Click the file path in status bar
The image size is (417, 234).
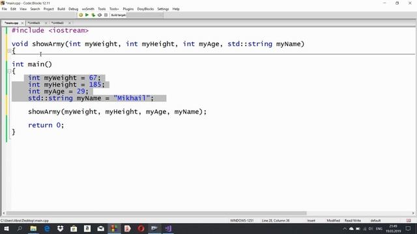click(x=25, y=221)
